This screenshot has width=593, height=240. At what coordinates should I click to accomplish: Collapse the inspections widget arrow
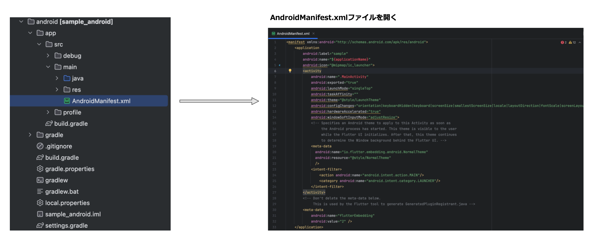click(x=580, y=42)
